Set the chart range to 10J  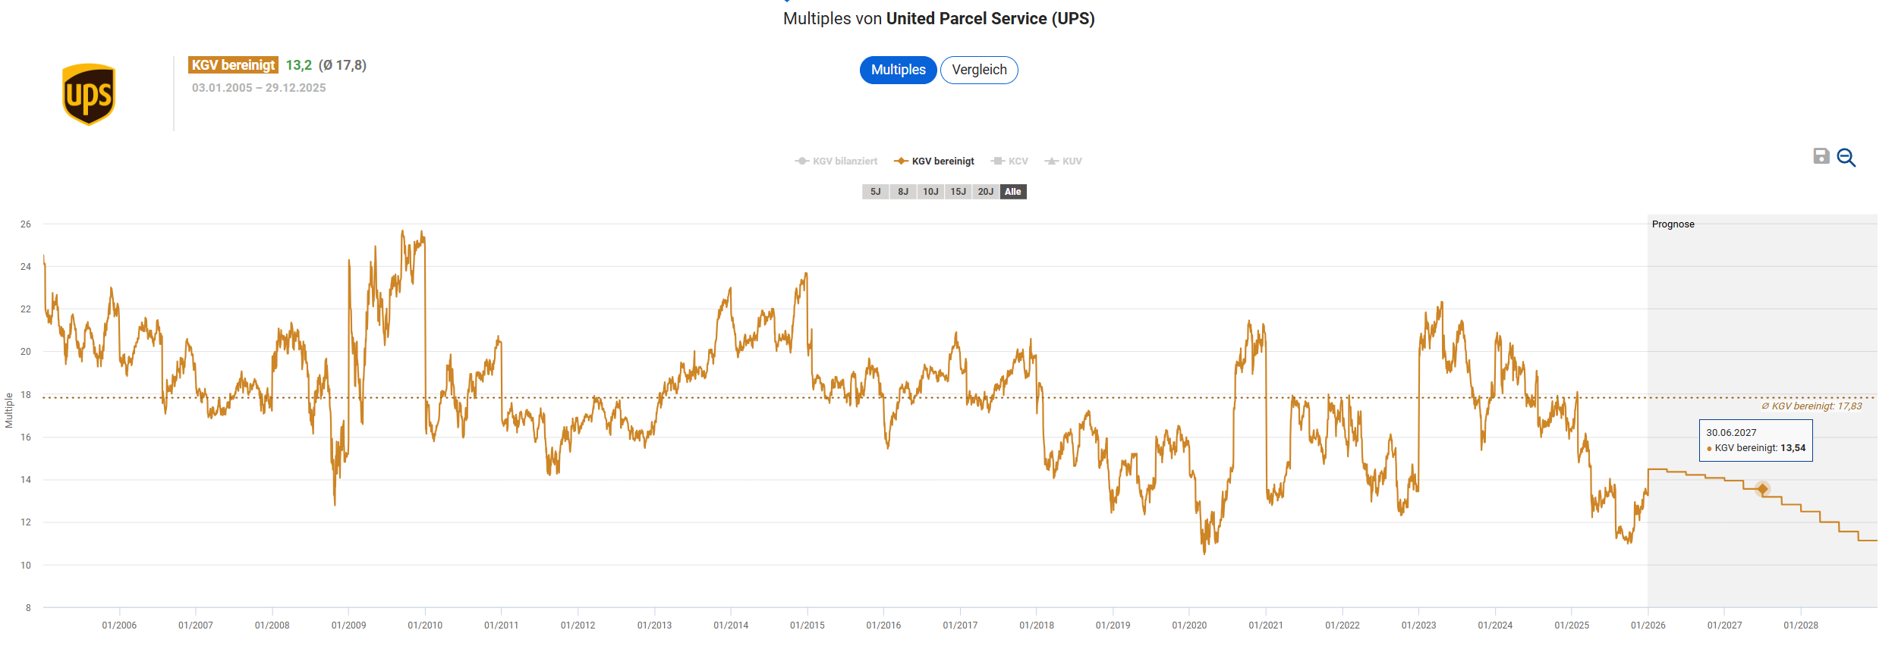930,192
